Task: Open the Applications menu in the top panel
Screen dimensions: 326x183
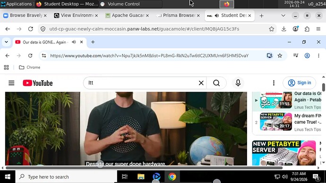Action: click(x=17, y=4)
